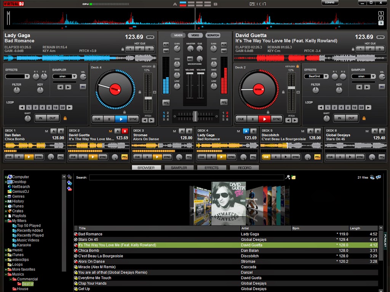Click the dual-monitor icon at the browser top-right

[x=379, y=177]
